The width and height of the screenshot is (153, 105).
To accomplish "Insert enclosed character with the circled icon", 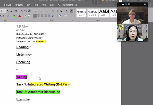I will coord(29,16).
